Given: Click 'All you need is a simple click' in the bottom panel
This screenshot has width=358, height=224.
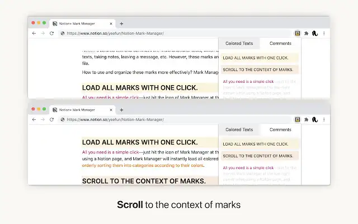Looking at the screenshot, I should 248,168.
